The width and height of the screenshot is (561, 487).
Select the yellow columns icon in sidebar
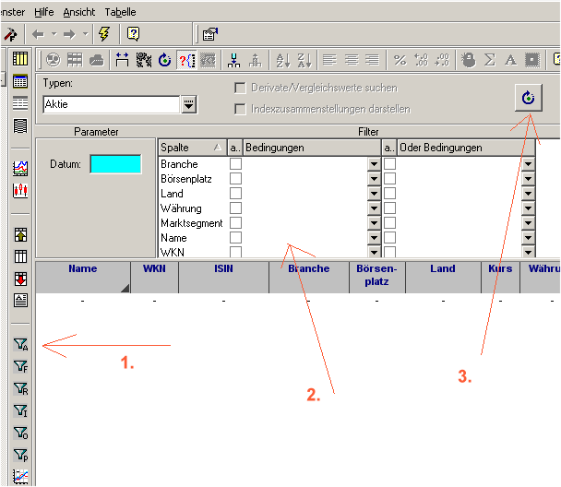click(x=20, y=59)
